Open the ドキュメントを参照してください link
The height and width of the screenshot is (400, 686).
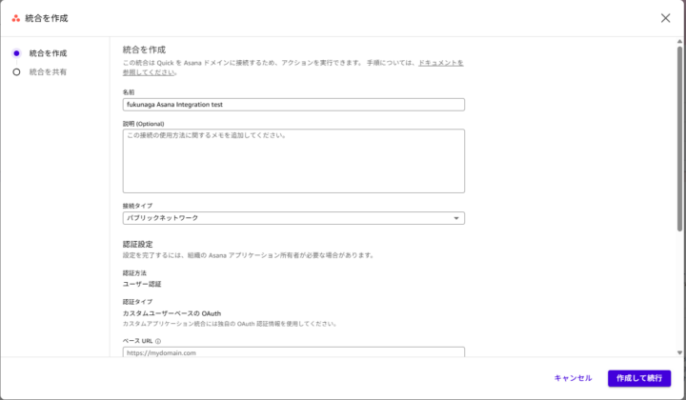tap(440, 62)
